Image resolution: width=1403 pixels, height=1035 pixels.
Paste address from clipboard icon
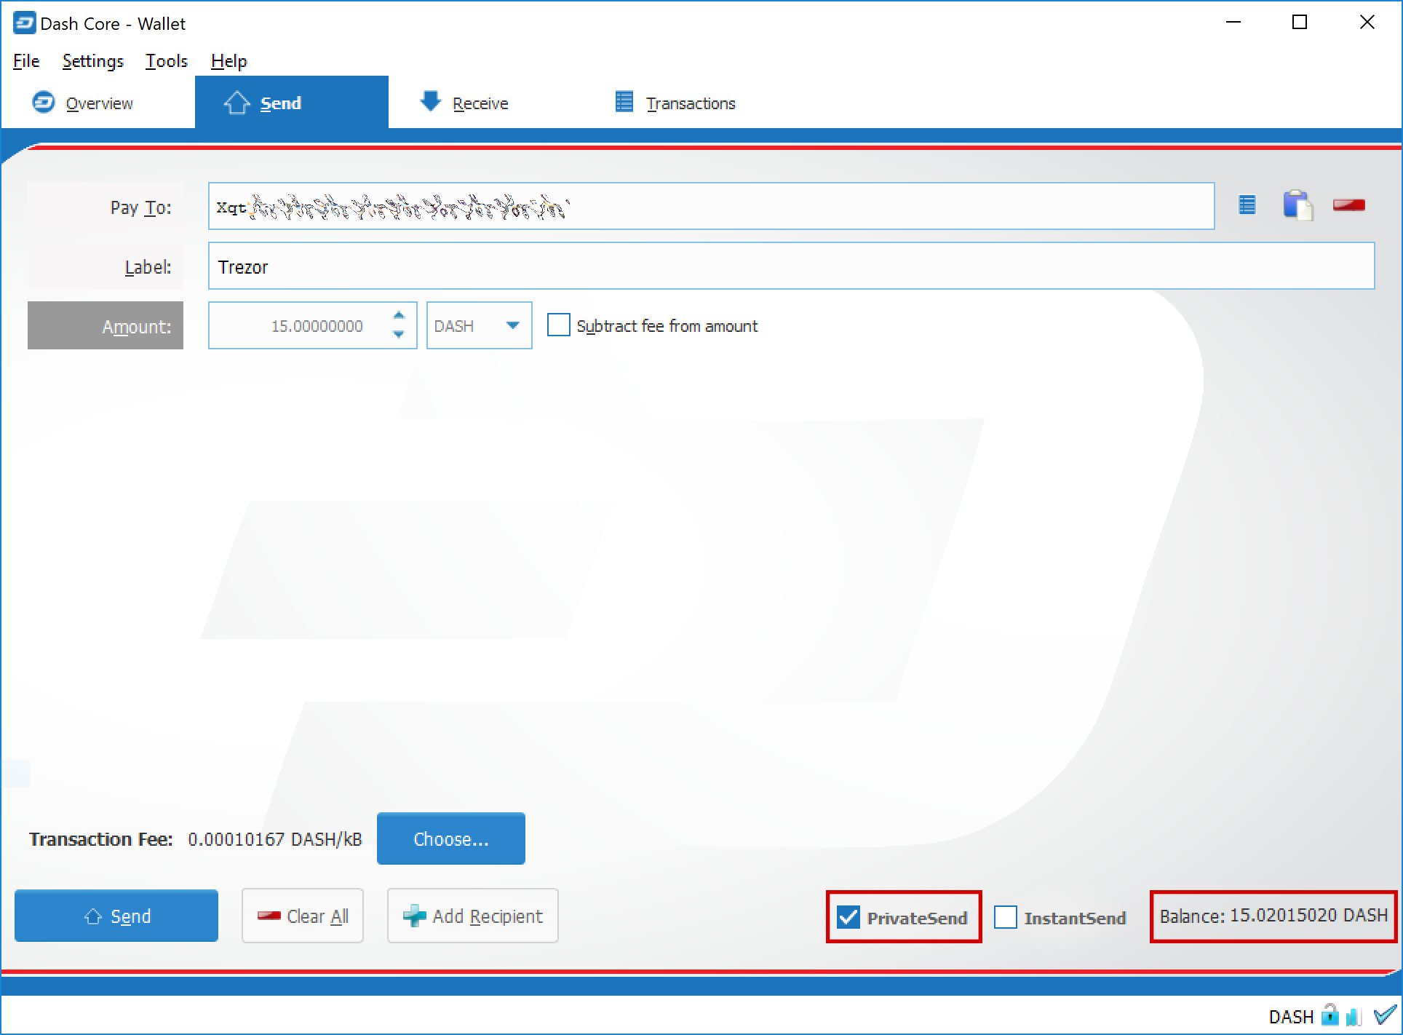(1298, 205)
